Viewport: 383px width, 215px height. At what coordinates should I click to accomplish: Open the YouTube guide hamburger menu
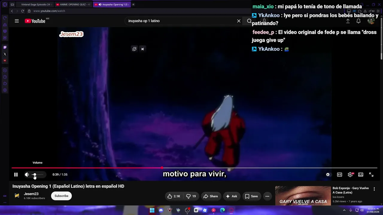17,21
